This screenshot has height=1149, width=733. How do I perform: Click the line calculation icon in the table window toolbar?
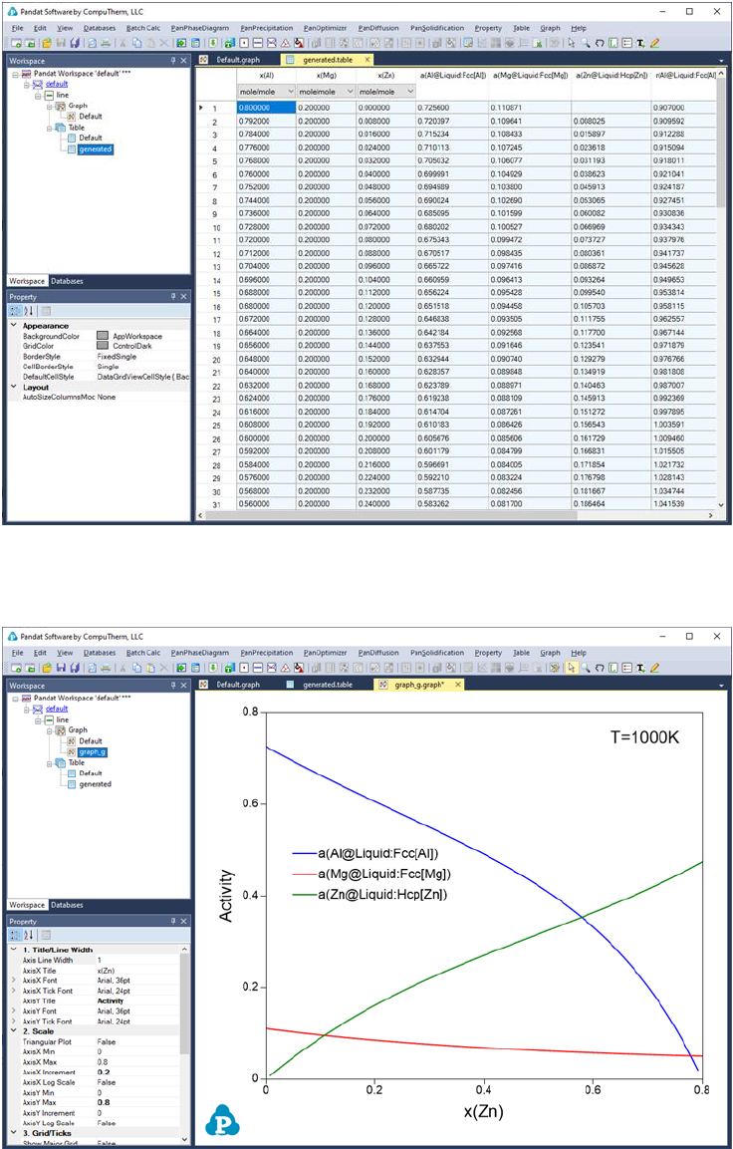tap(259, 43)
